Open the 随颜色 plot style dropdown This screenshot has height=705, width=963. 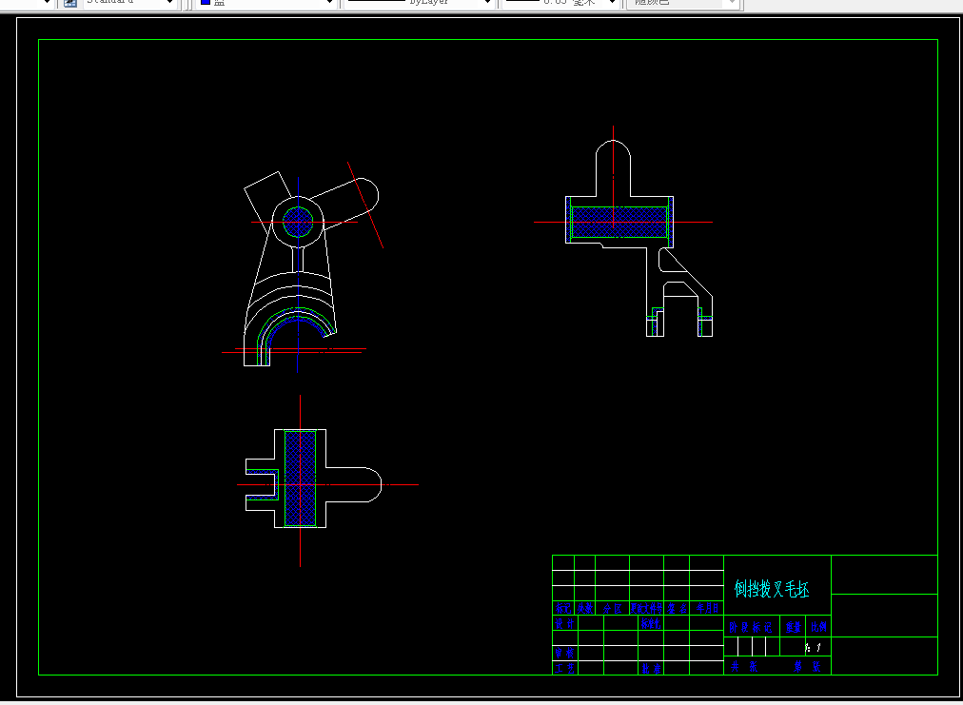(x=732, y=3)
